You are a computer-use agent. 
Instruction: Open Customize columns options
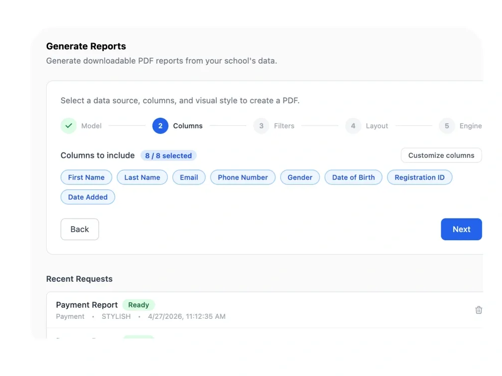click(x=441, y=155)
